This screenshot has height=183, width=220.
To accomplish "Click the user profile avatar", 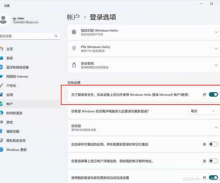I will pos(4,20).
